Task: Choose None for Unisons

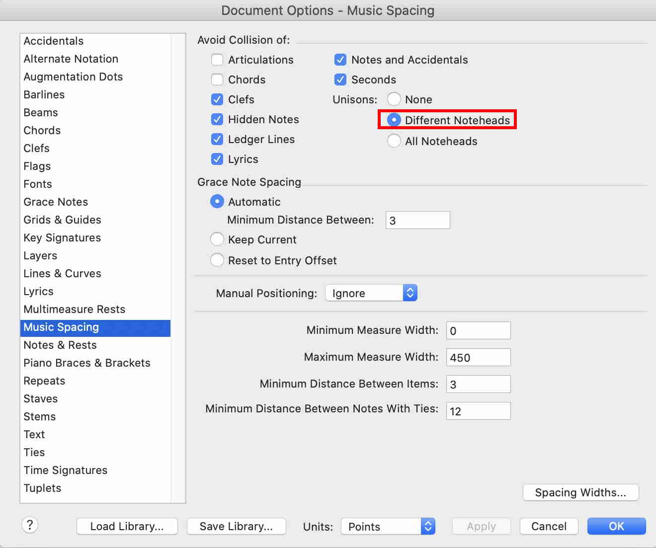Action: (394, 99)
